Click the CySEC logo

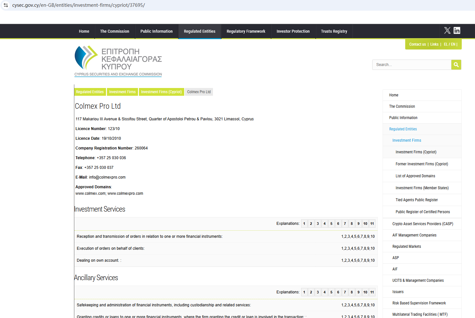pyautogui.click(x=118, y=61)
